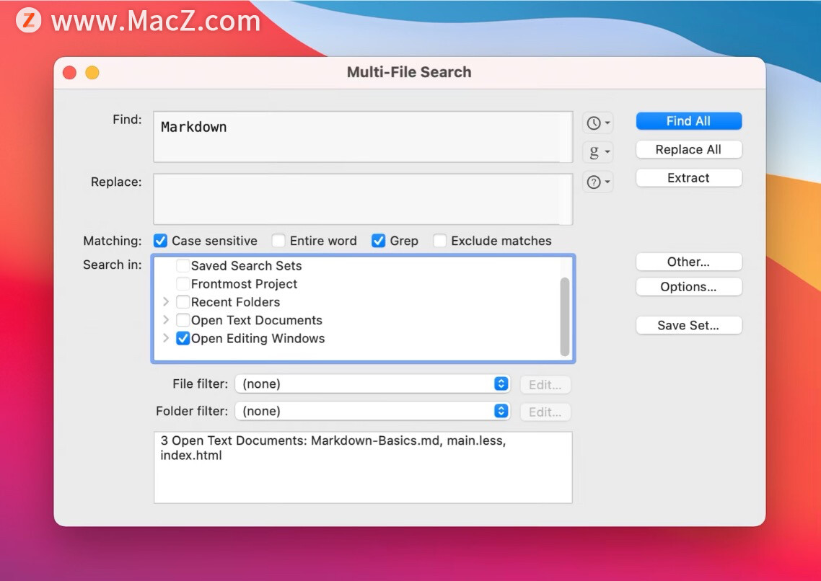The image size is (821, 581).
Task: Click the Find All button
Action: coord(688,121)
